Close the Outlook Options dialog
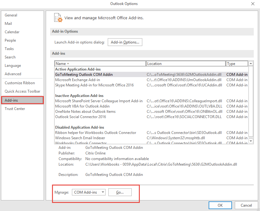Image resolution: width=260 pixels, height=211 pixels. (253, 4)
